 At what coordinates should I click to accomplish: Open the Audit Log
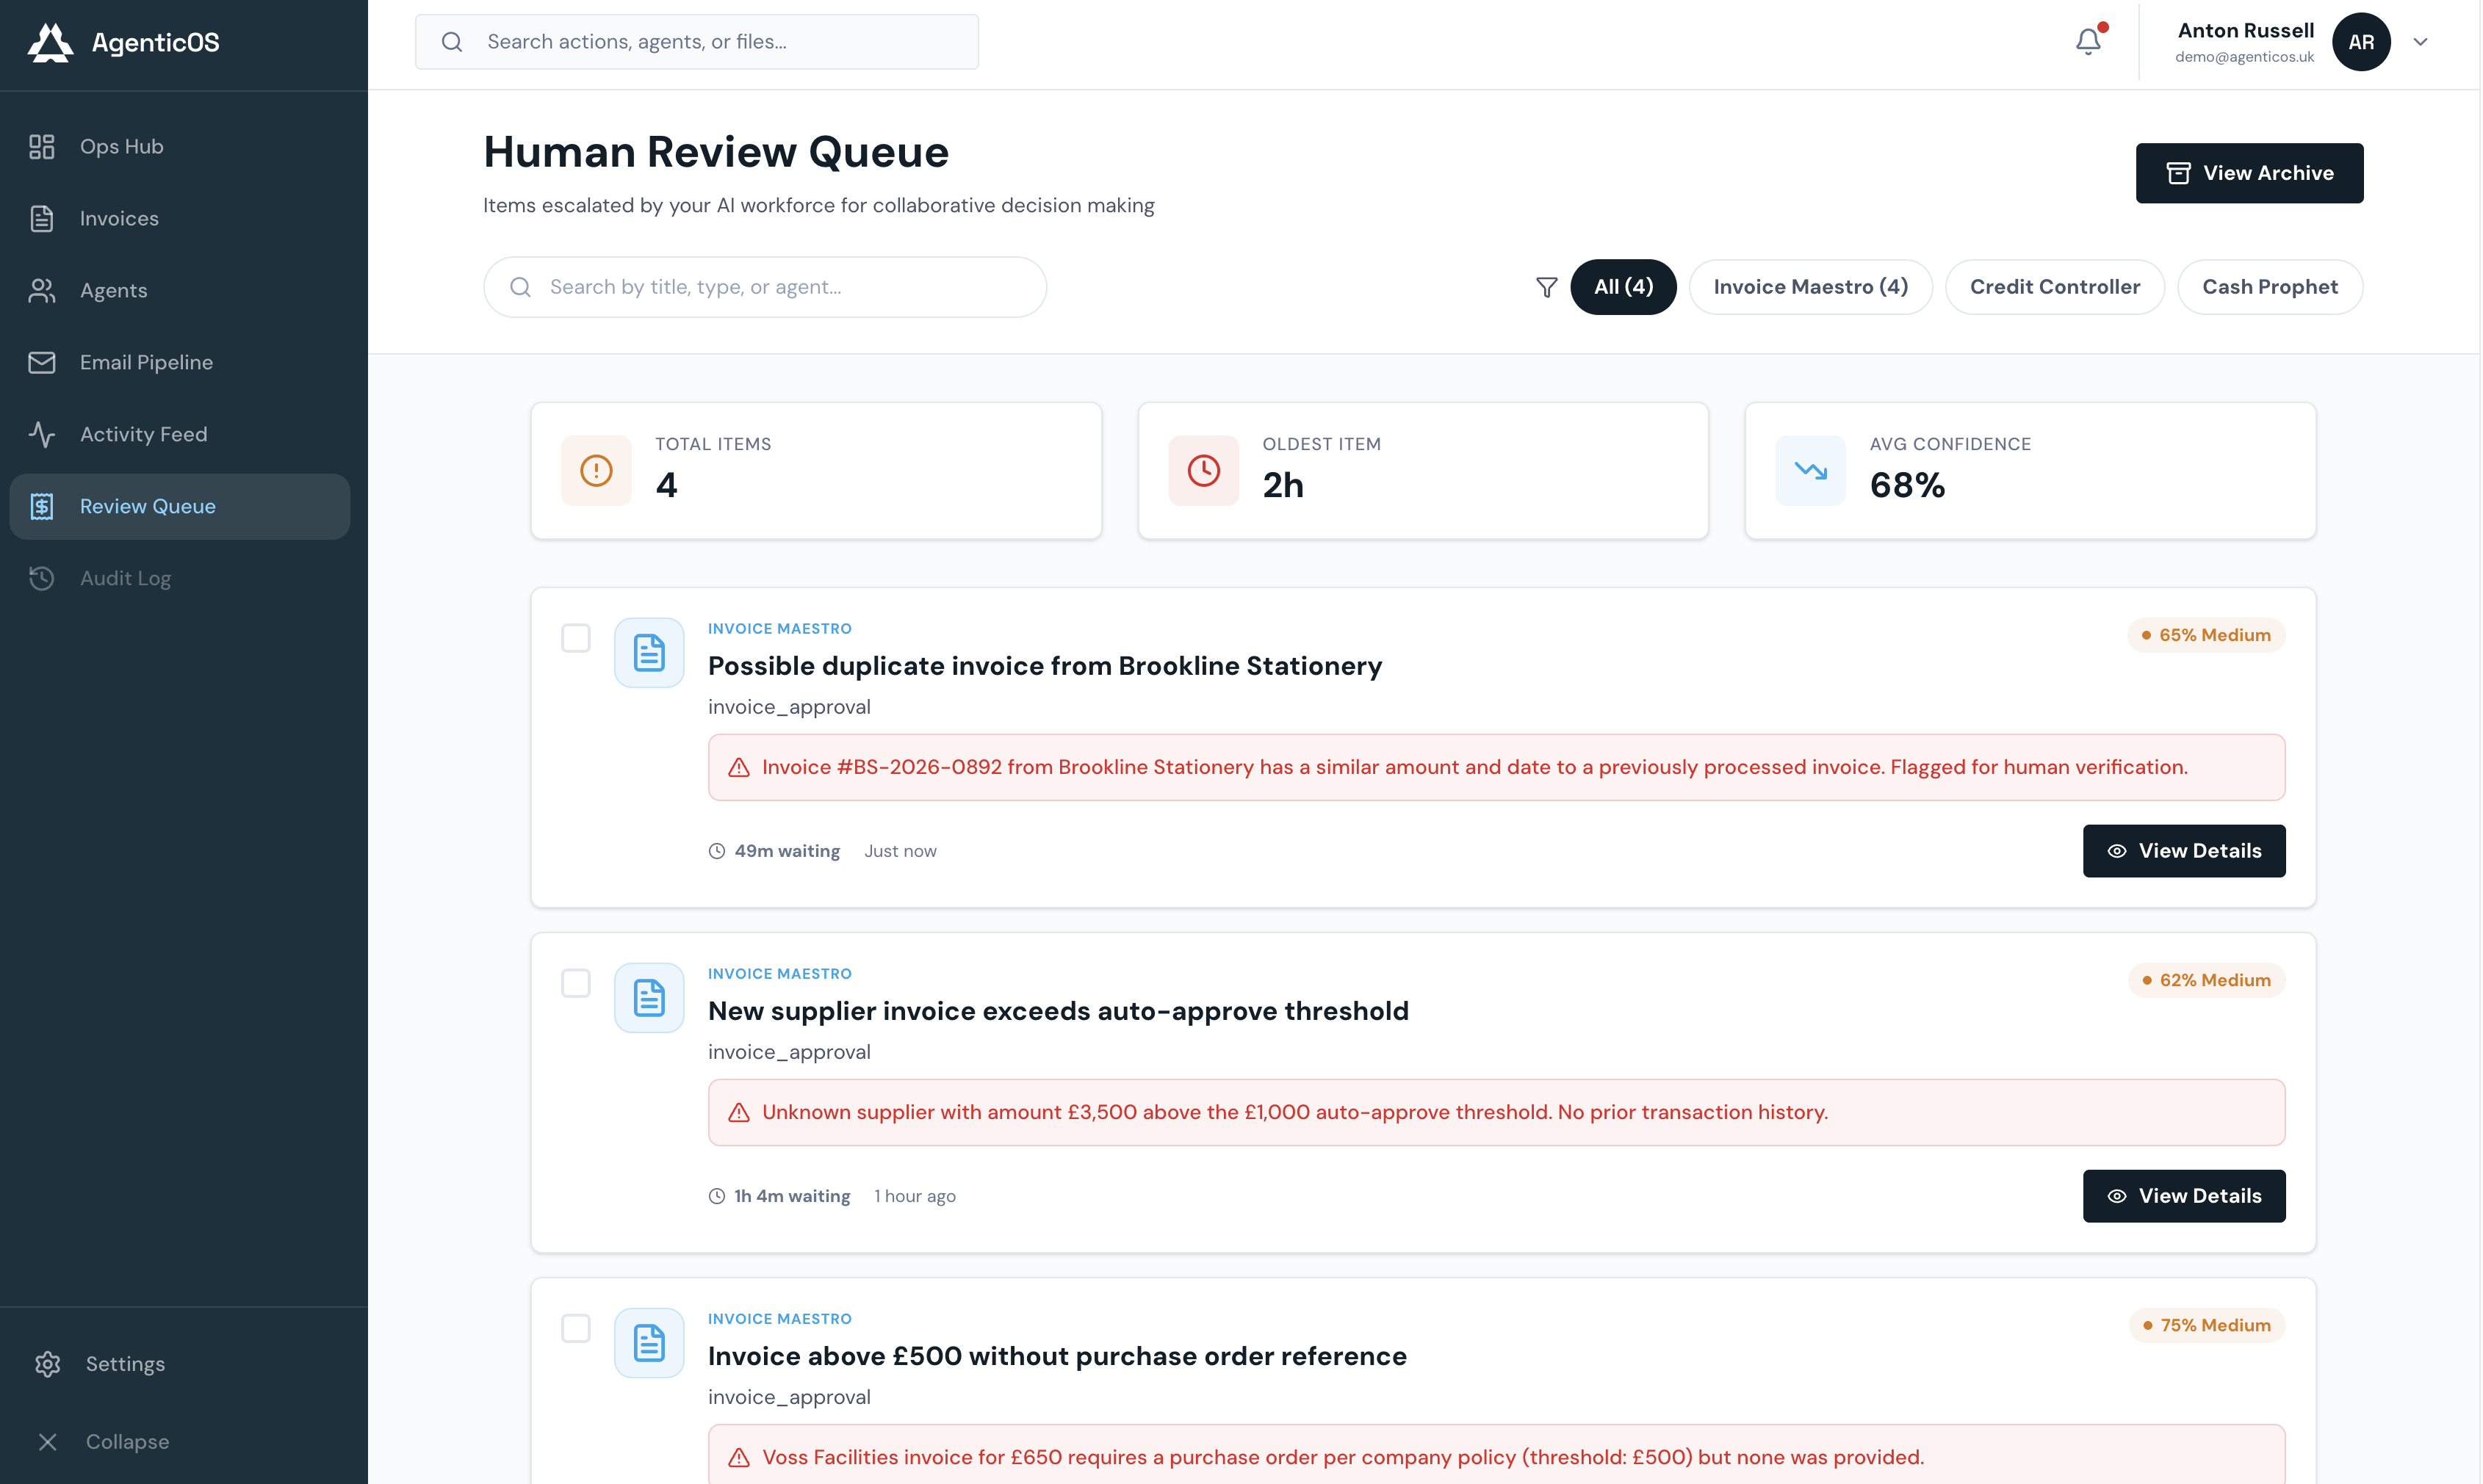tap(180, 579)
